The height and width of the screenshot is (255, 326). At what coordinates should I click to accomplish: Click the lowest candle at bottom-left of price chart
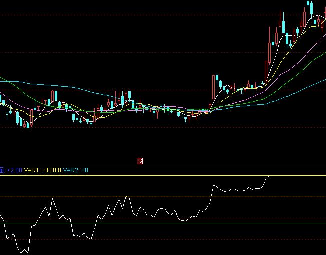pyautogui.click(x=27, y=125)
